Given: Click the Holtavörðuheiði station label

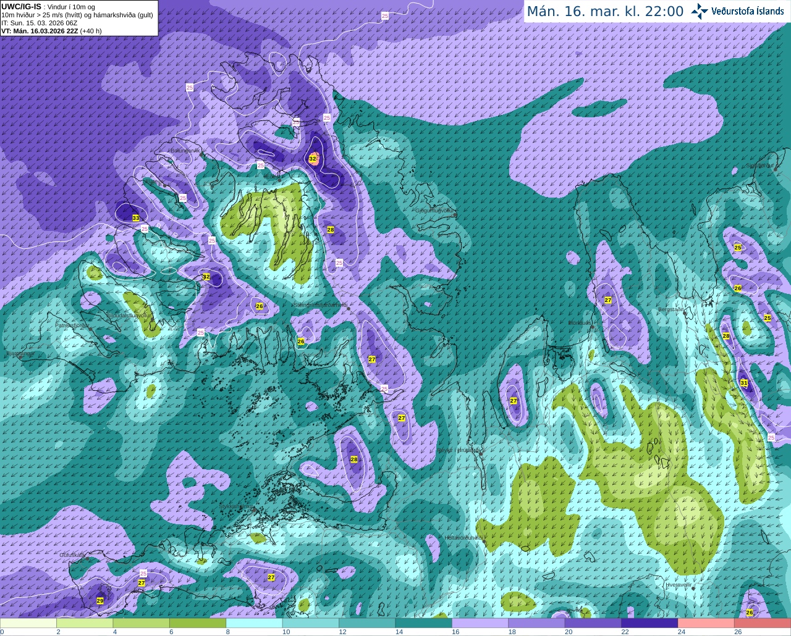Looking at the screenshot, I should (x=463, y=538).
